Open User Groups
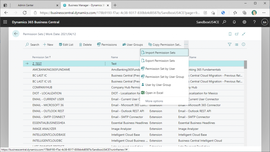Viewport: 270px width, 152px height. [x=133, y=45]
